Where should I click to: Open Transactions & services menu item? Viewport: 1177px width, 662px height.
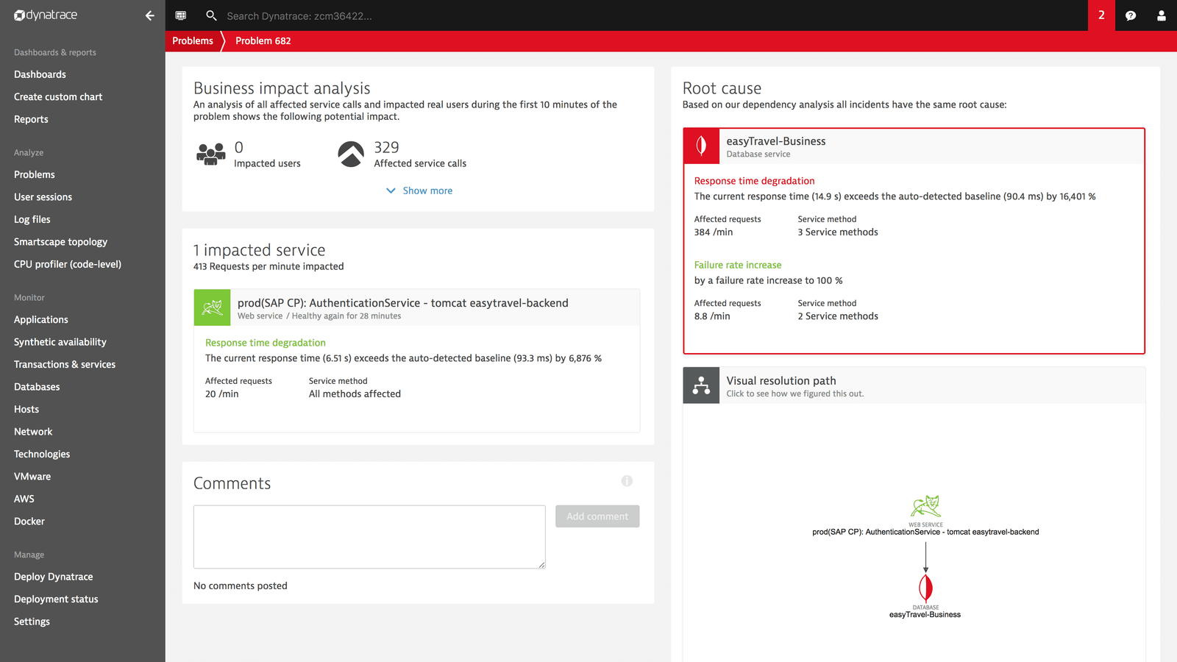tap(65, 365)
